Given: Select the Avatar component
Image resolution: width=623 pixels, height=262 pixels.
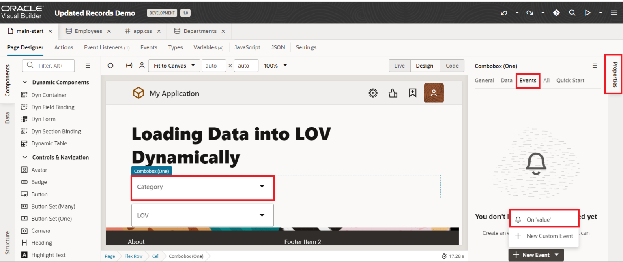Looking at the screenshot, I should point(39,170).
